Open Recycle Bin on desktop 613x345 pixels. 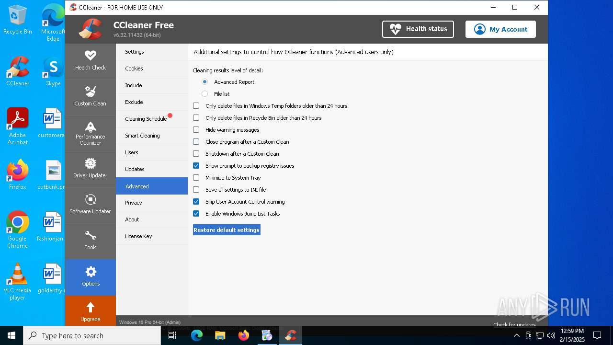pyautogui.click(x=18, y=20)
